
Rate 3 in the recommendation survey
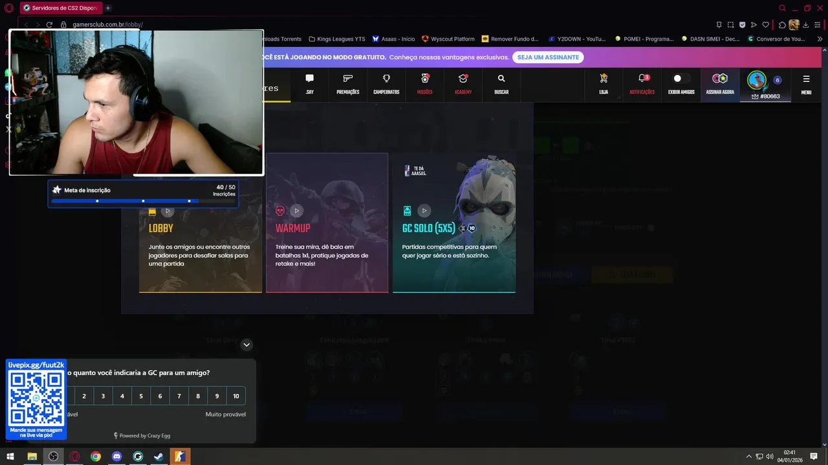coord(103,396)
